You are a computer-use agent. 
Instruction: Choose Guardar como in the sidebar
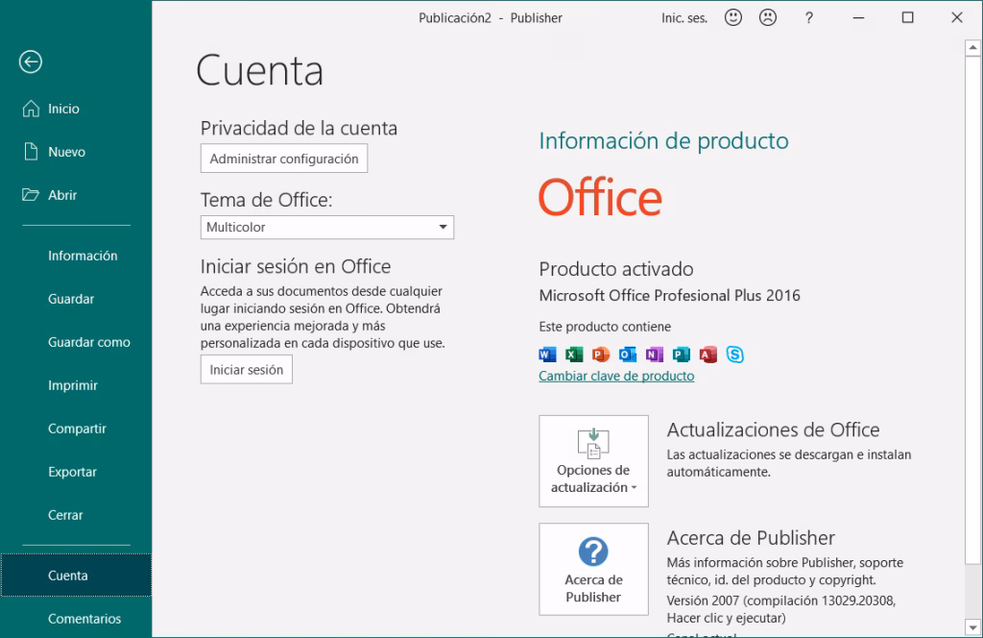pos(89,342)
